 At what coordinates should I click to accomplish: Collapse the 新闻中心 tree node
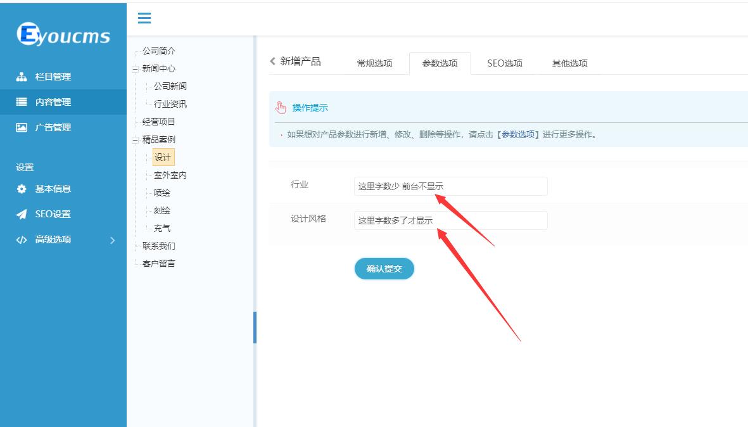click(135, 69)
